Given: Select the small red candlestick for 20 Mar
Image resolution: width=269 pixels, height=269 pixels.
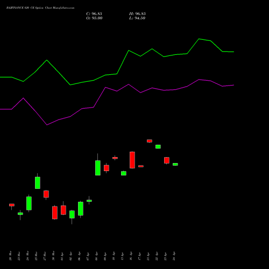Looking at the screenshot, I should (12, 205).
